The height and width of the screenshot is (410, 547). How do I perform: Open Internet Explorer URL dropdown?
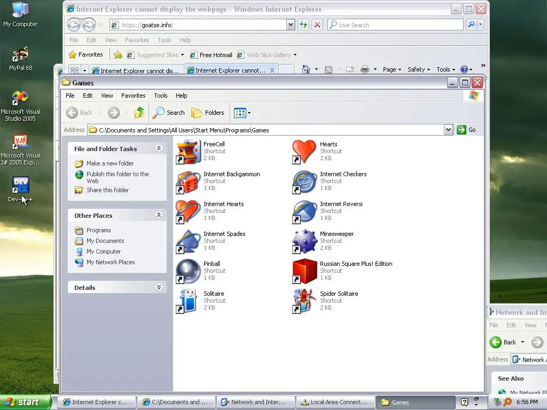[291, 25]
